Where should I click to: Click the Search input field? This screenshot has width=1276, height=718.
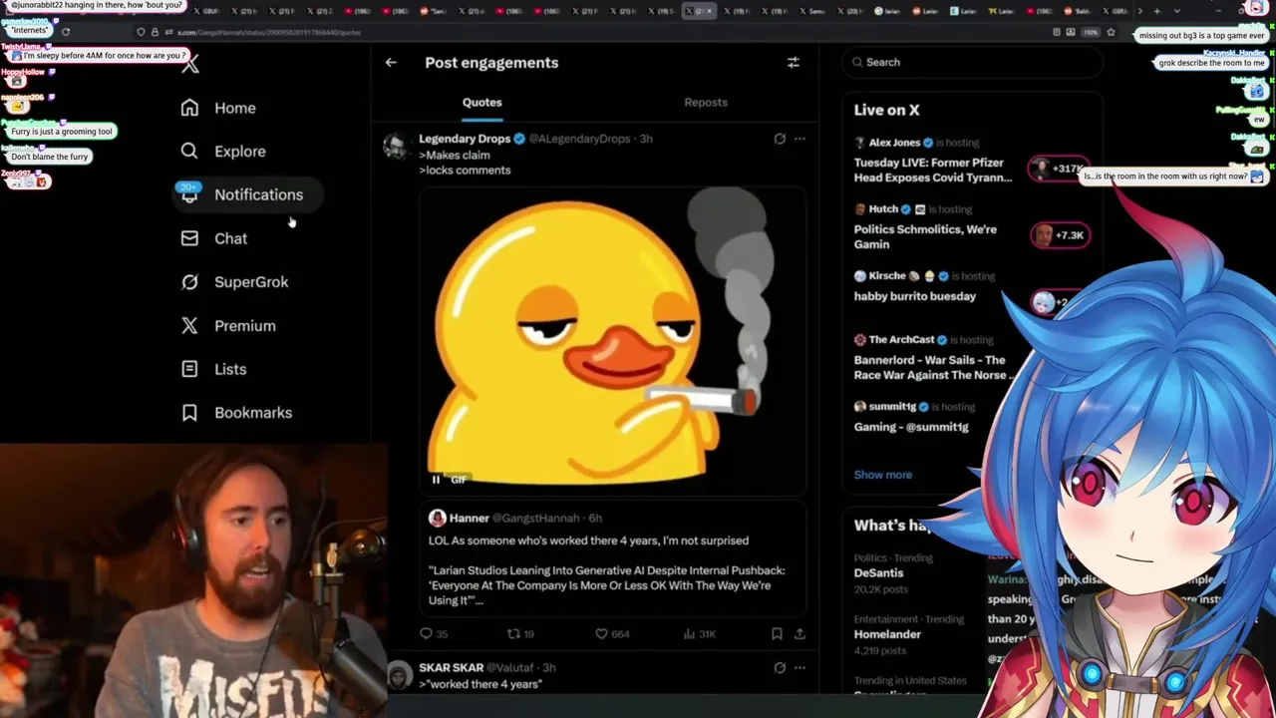pos(972,62)
